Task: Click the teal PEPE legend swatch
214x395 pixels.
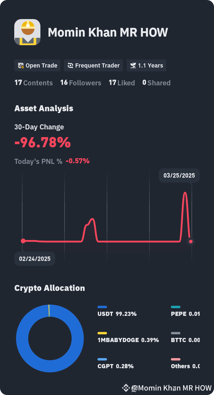Action: [176, 307]
